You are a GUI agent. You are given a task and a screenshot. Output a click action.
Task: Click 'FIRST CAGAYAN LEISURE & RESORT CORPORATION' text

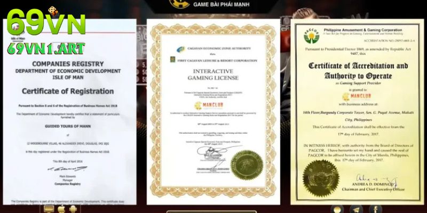[217, 60]
